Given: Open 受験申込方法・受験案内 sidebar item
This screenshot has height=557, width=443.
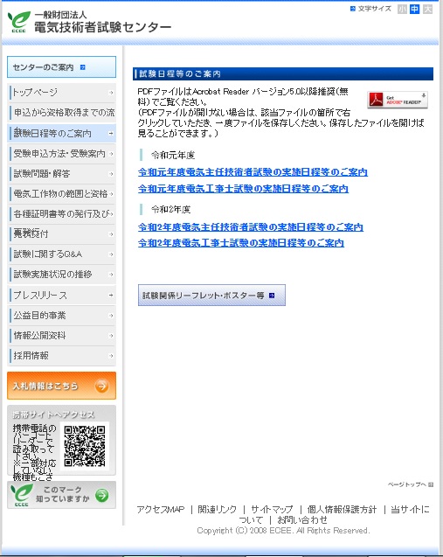Looking at the screenshot, I should point(61,154).
